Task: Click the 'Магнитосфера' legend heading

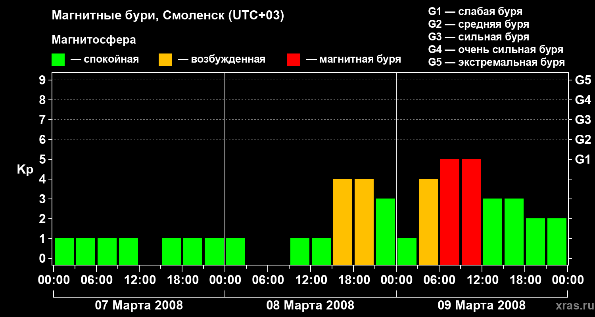Action: click(94, 40)
